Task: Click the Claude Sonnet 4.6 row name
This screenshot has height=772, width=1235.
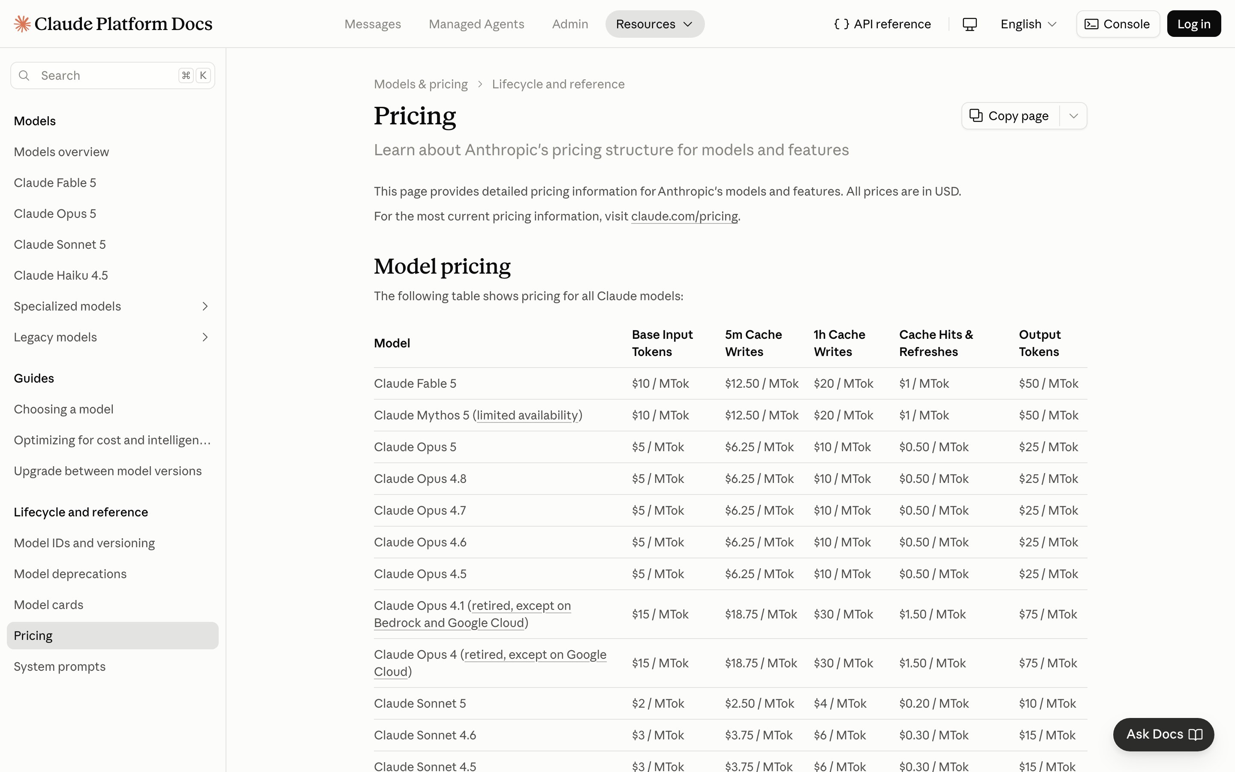Action: pyautogui.click(x=425, y=735)
